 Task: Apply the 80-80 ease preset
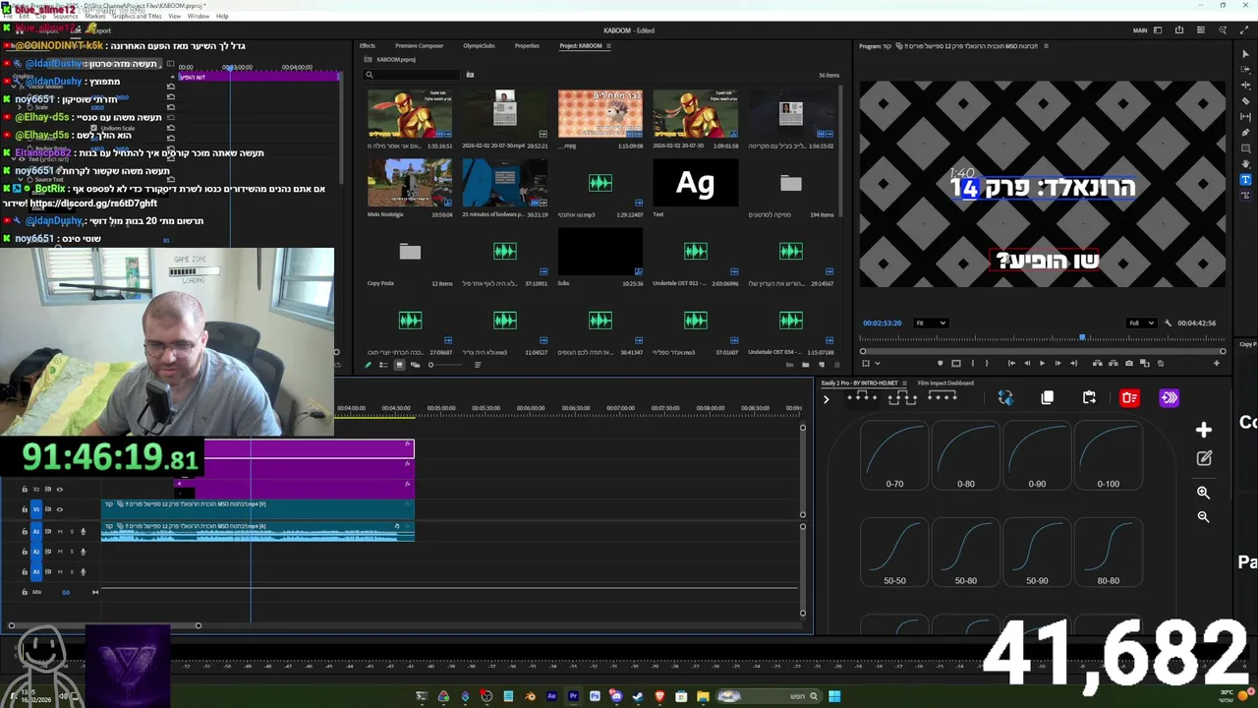(x=1108, y=552)
